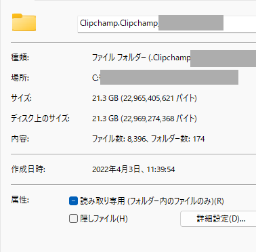256x252 pixels.
Task: Select the 種類 label
Action: (x=20, y=58)
